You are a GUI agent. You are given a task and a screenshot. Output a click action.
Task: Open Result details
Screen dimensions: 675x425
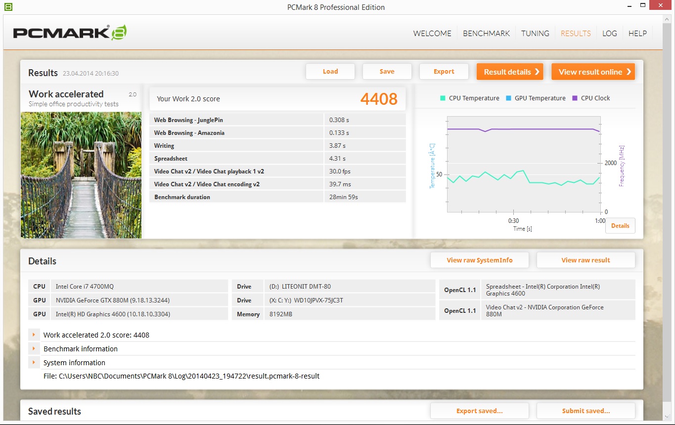pyautogui.click(x=510, y=72)
